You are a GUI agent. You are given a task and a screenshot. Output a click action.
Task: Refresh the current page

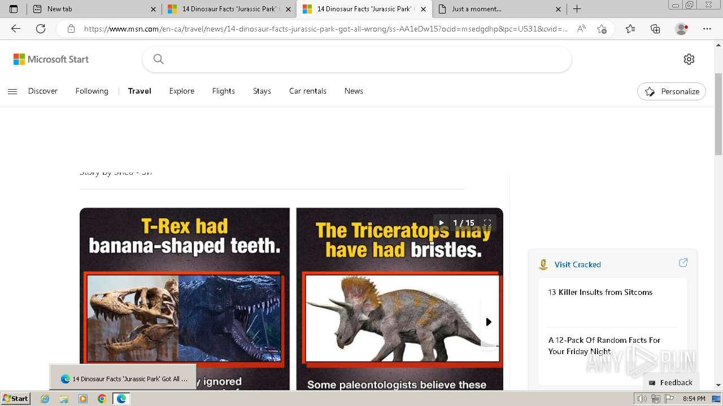(x=41, y=29)
